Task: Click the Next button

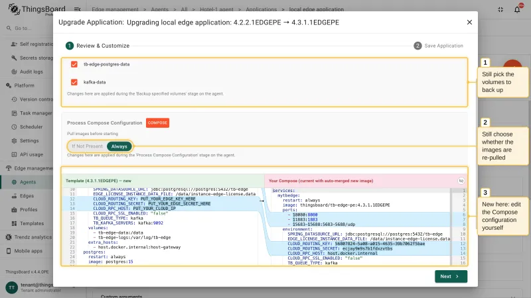Action: tap(451, 276)
